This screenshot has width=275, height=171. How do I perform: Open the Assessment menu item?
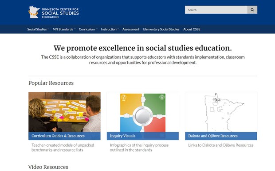coord(131,29)
